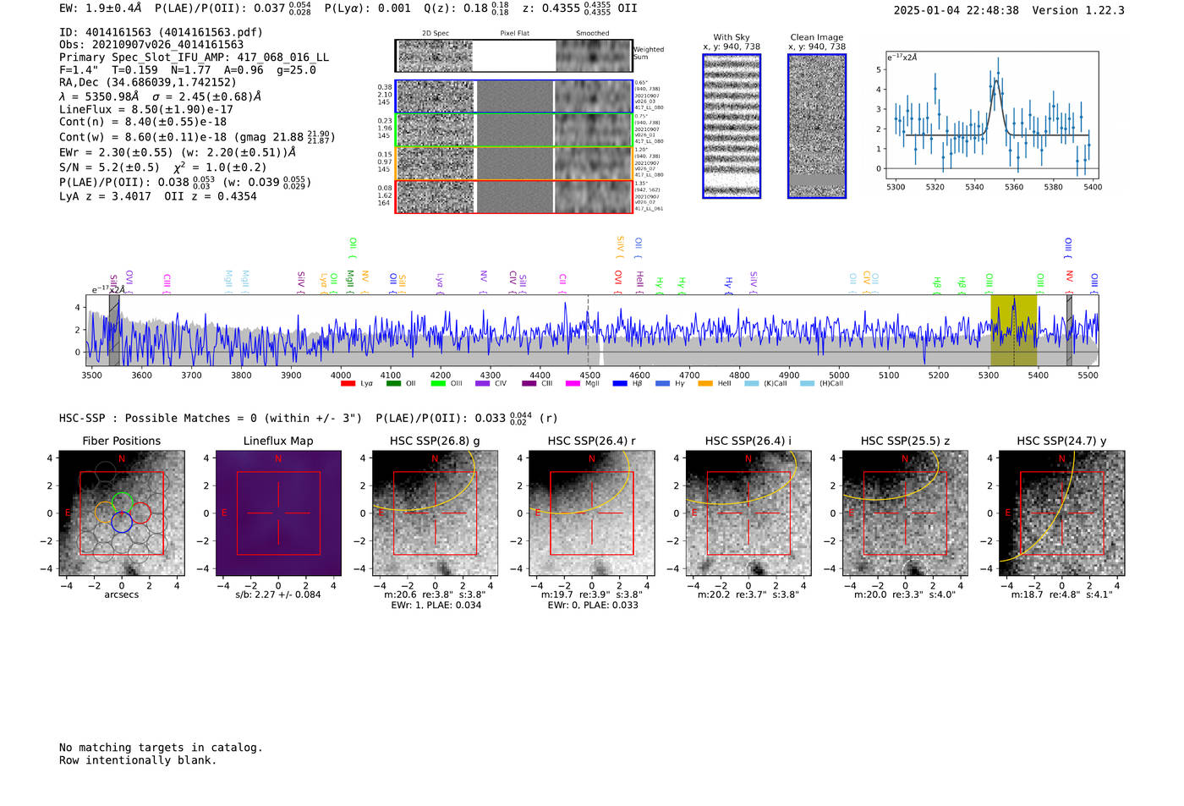Click the dark green OII legend swatch

(x=393, y=384)
